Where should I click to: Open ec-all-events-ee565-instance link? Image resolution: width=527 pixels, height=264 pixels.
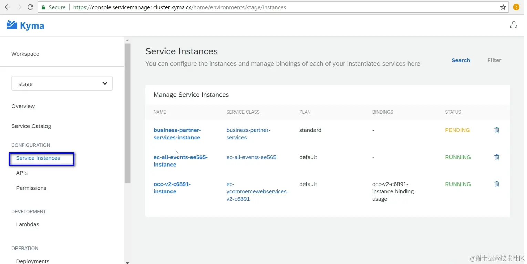click(180, 161)
